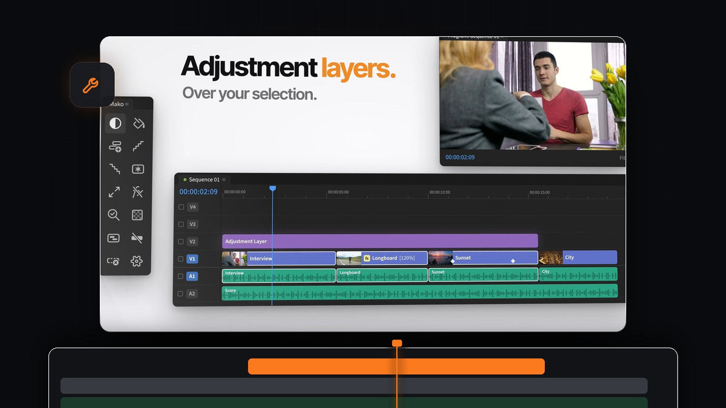This screenshot has height=408, width=726.
Task: Click the orange bar in bottom panel
Action: click(396, 366)
